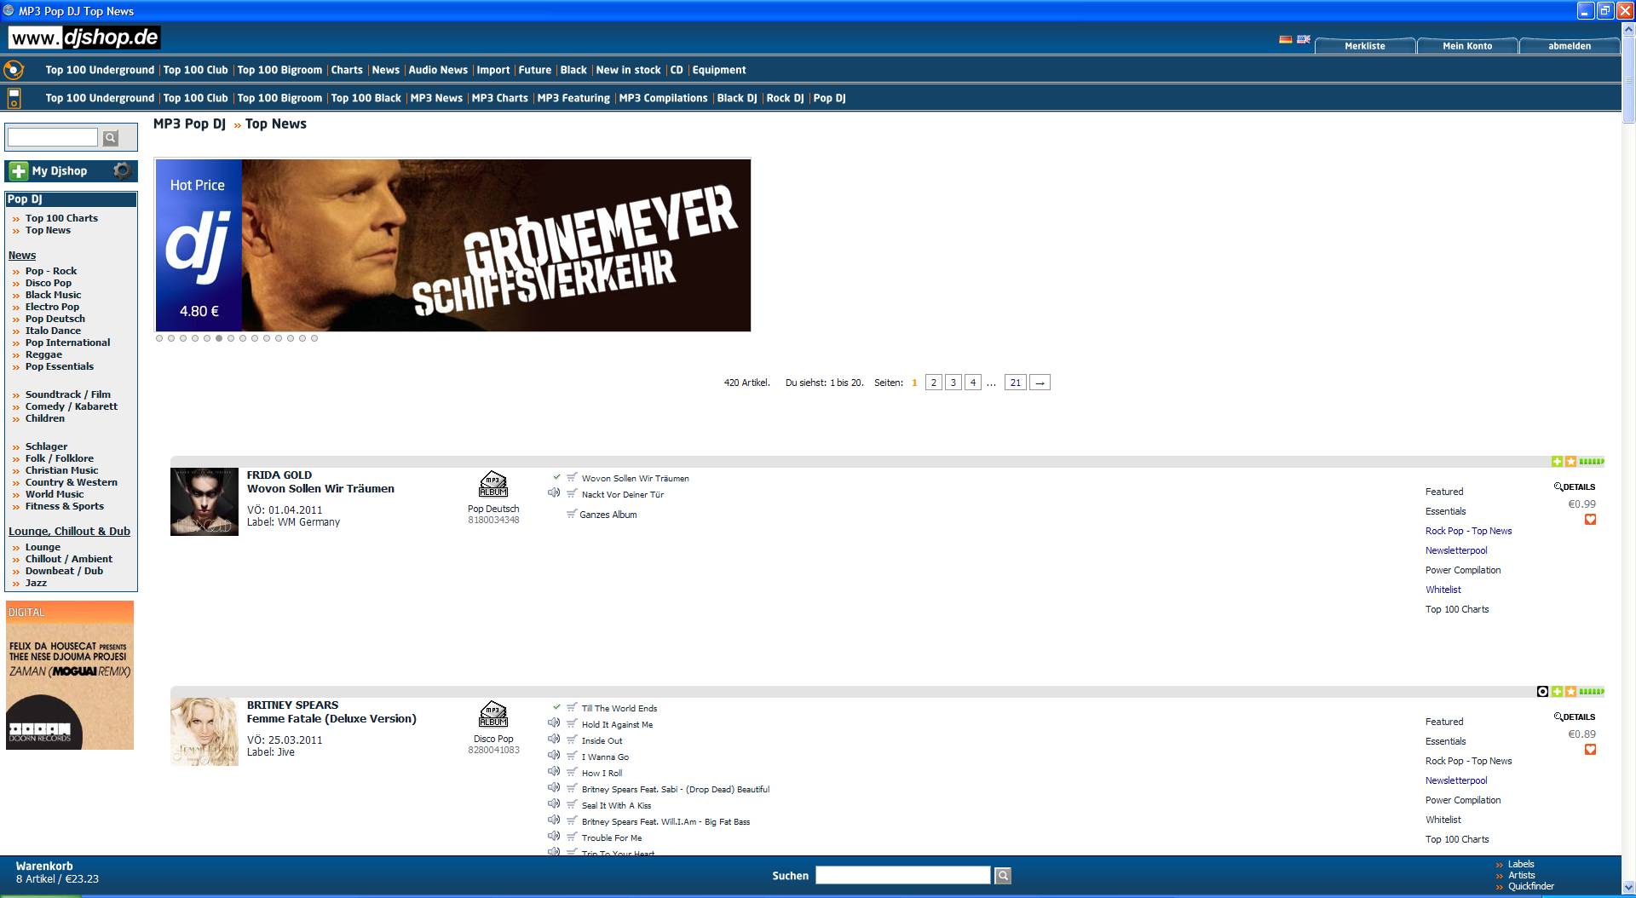
Task: Select the first banner carousel dot
Action: pos(159,338)
